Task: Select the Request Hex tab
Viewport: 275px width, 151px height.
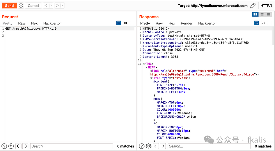Action: click(x=34, y=23)
